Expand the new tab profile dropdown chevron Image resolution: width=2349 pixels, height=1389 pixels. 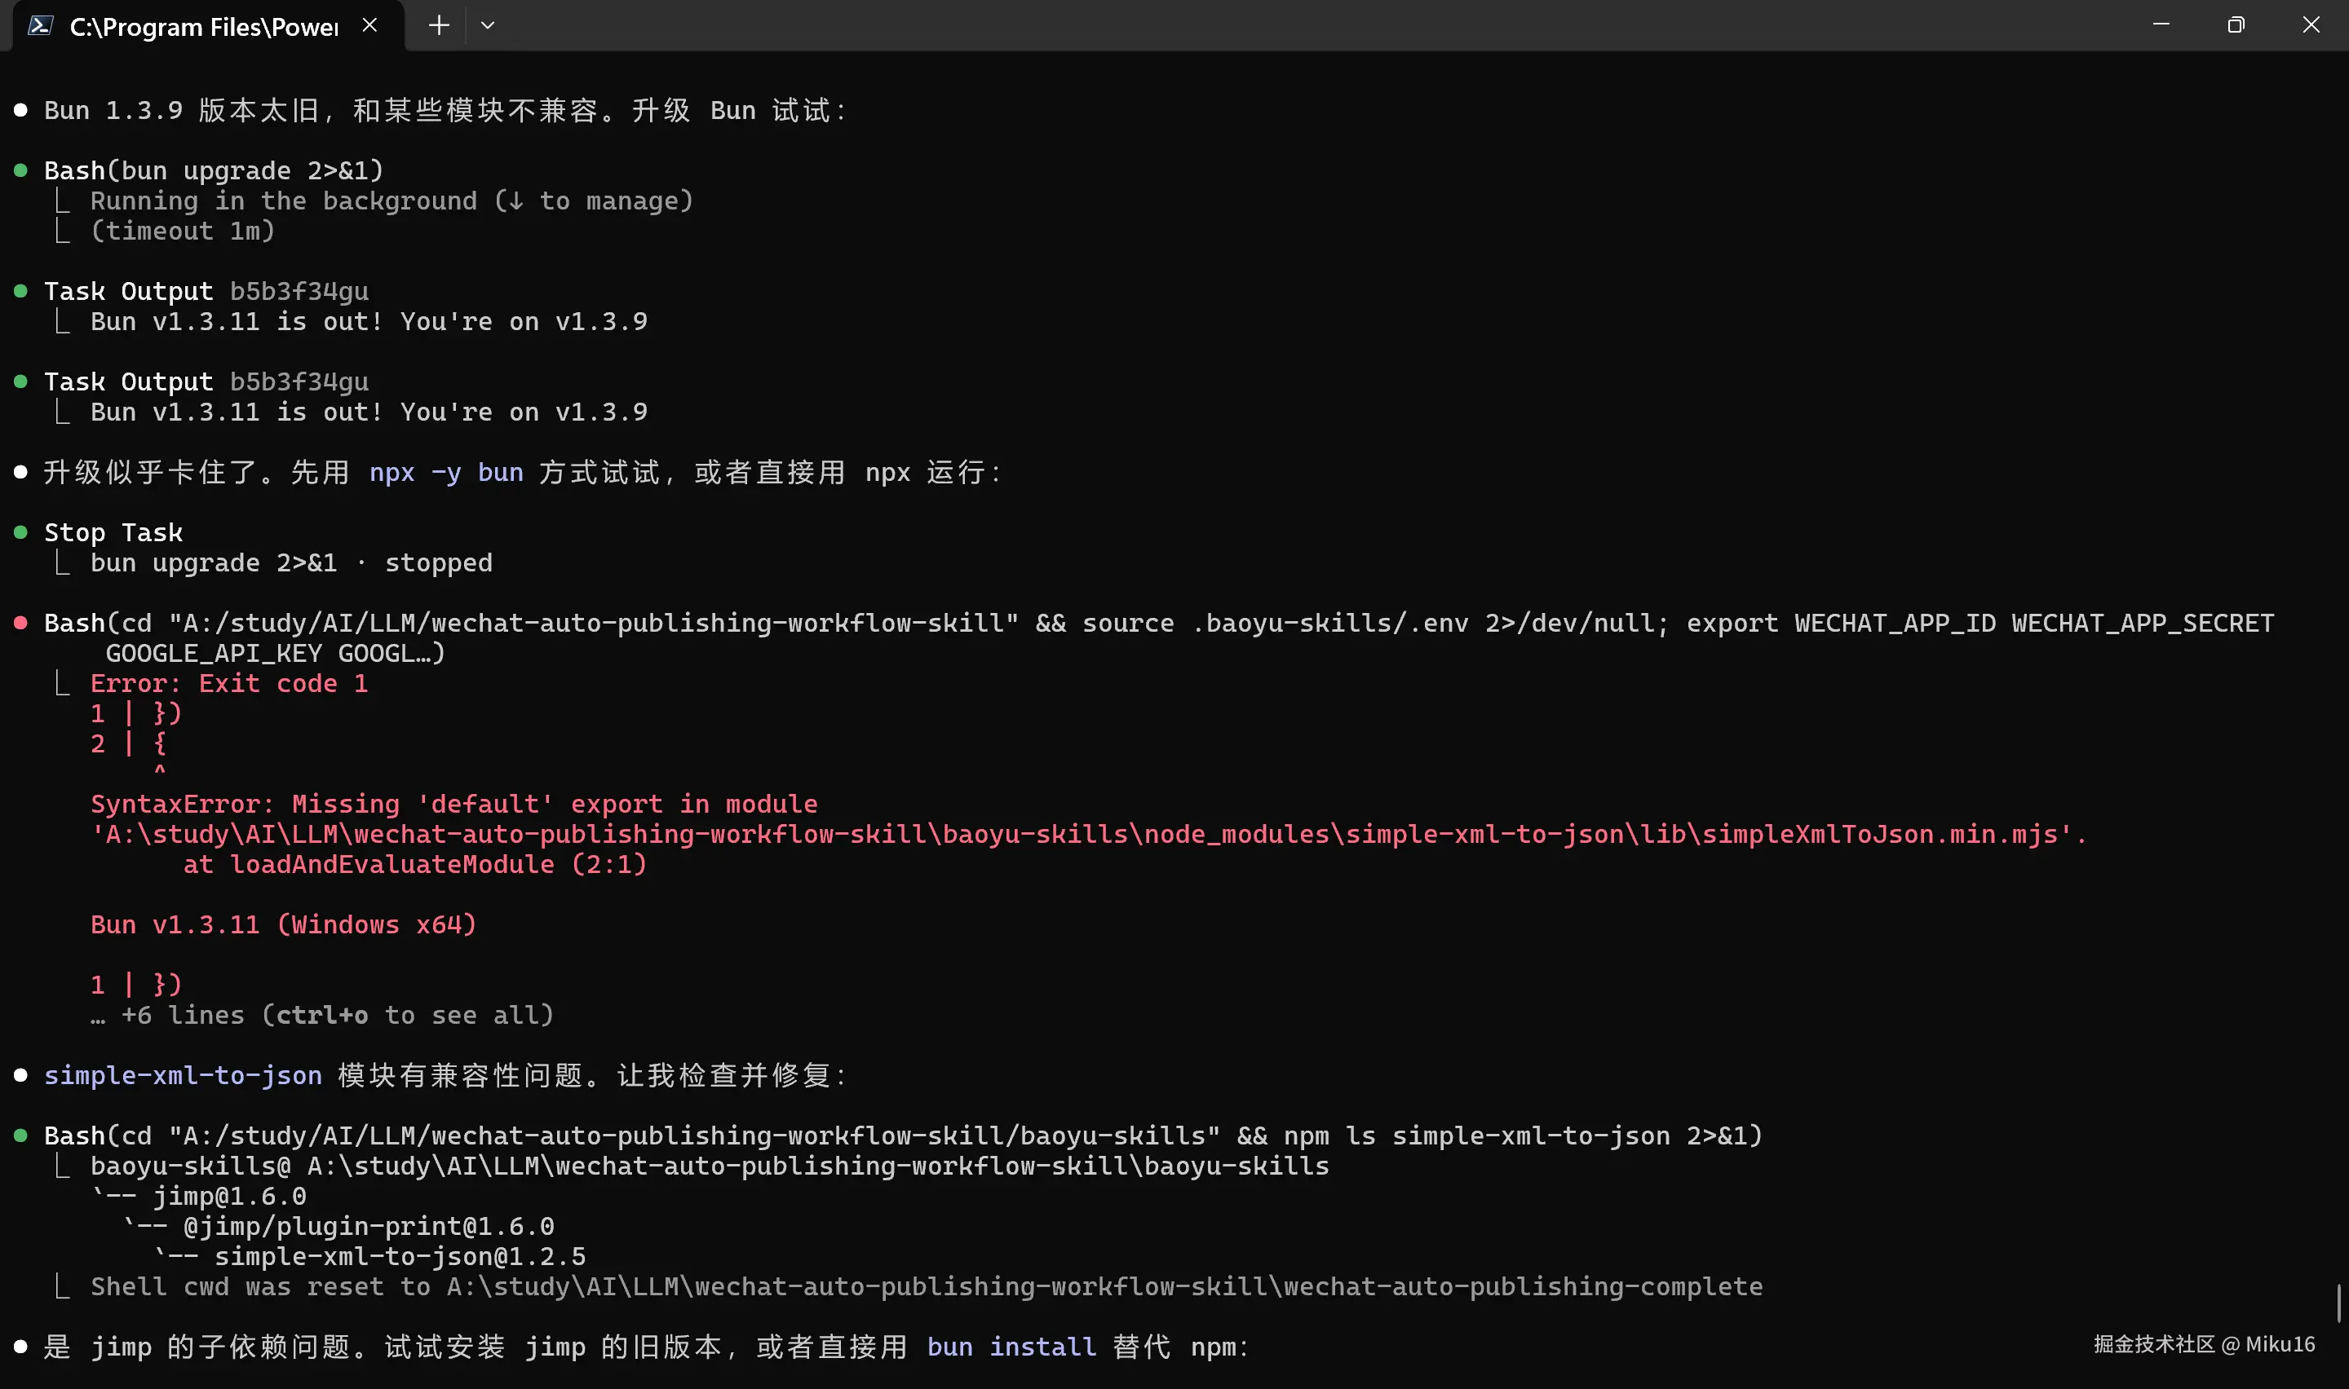tap(487, 25)
